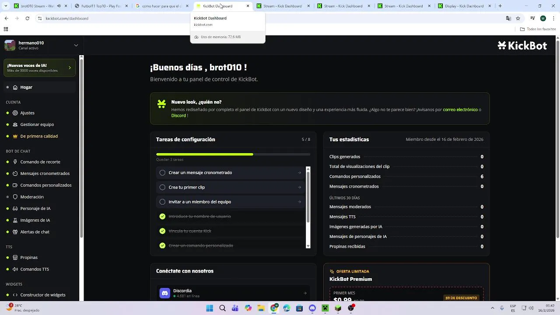This screenshot has height=315, width=560.
Task: Open a new browser tab
Action: click(500, 6)
